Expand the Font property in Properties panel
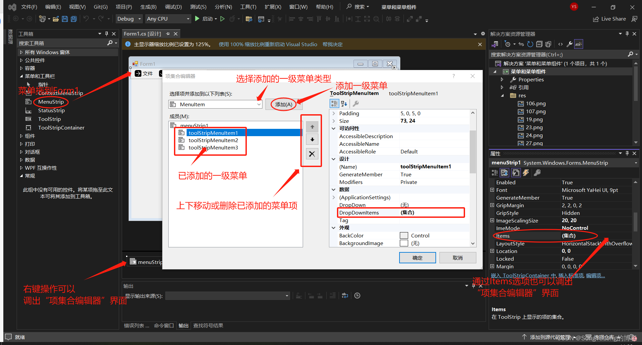This screenshot has width=642, height=345. [x=492, y=190]
